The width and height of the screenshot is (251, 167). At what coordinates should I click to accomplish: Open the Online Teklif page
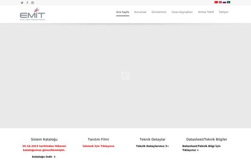click(206, 12)
